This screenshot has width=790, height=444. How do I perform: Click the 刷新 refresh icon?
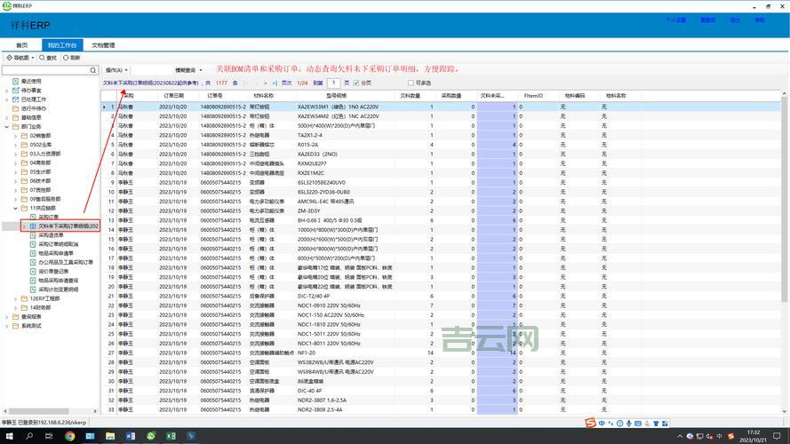(x=66, y=58)
